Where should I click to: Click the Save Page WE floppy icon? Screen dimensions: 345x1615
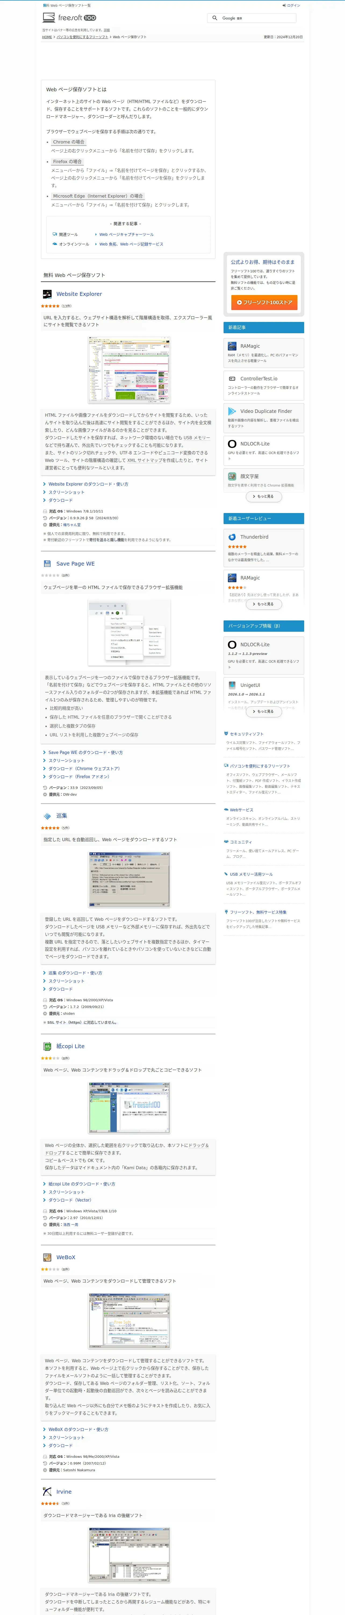coord(47,563)
